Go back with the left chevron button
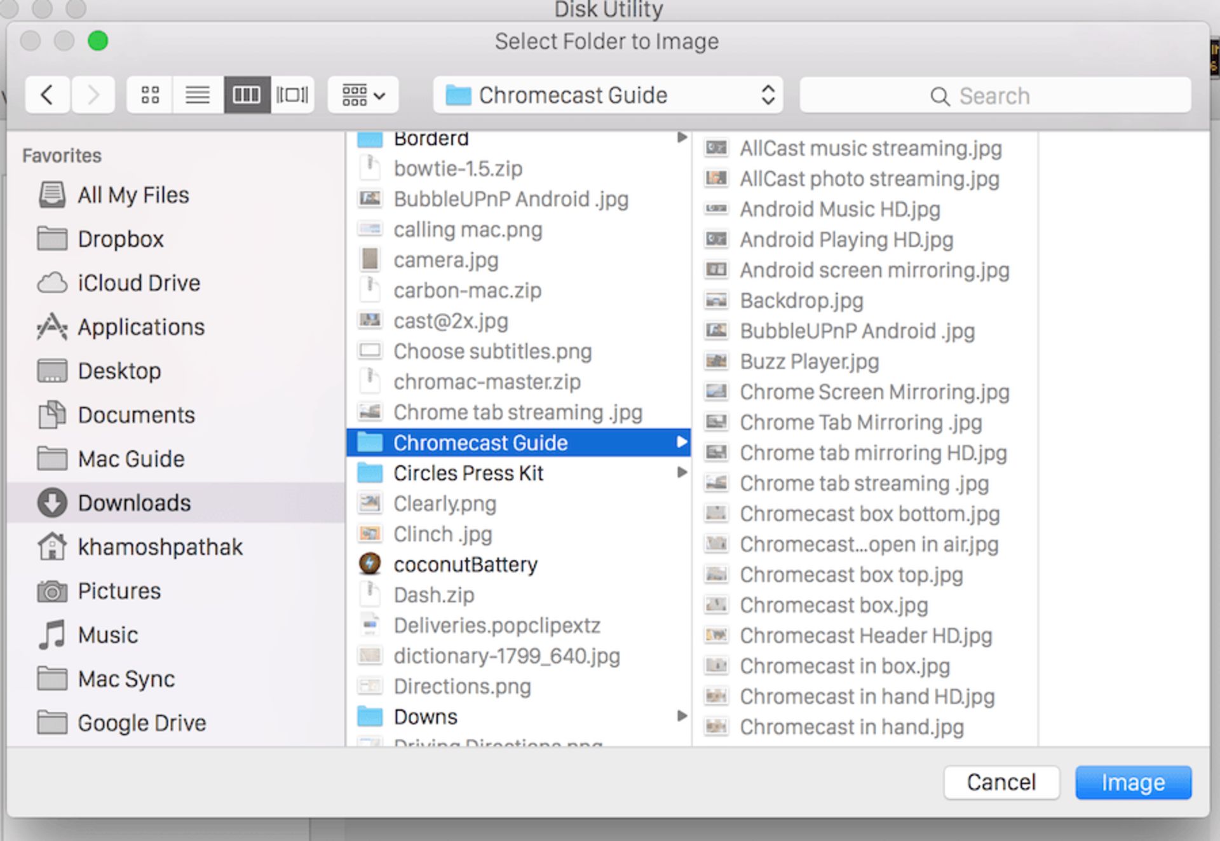 coord(47,95)
